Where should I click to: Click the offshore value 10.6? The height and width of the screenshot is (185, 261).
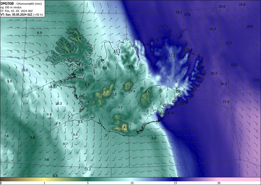click(25, 70)
